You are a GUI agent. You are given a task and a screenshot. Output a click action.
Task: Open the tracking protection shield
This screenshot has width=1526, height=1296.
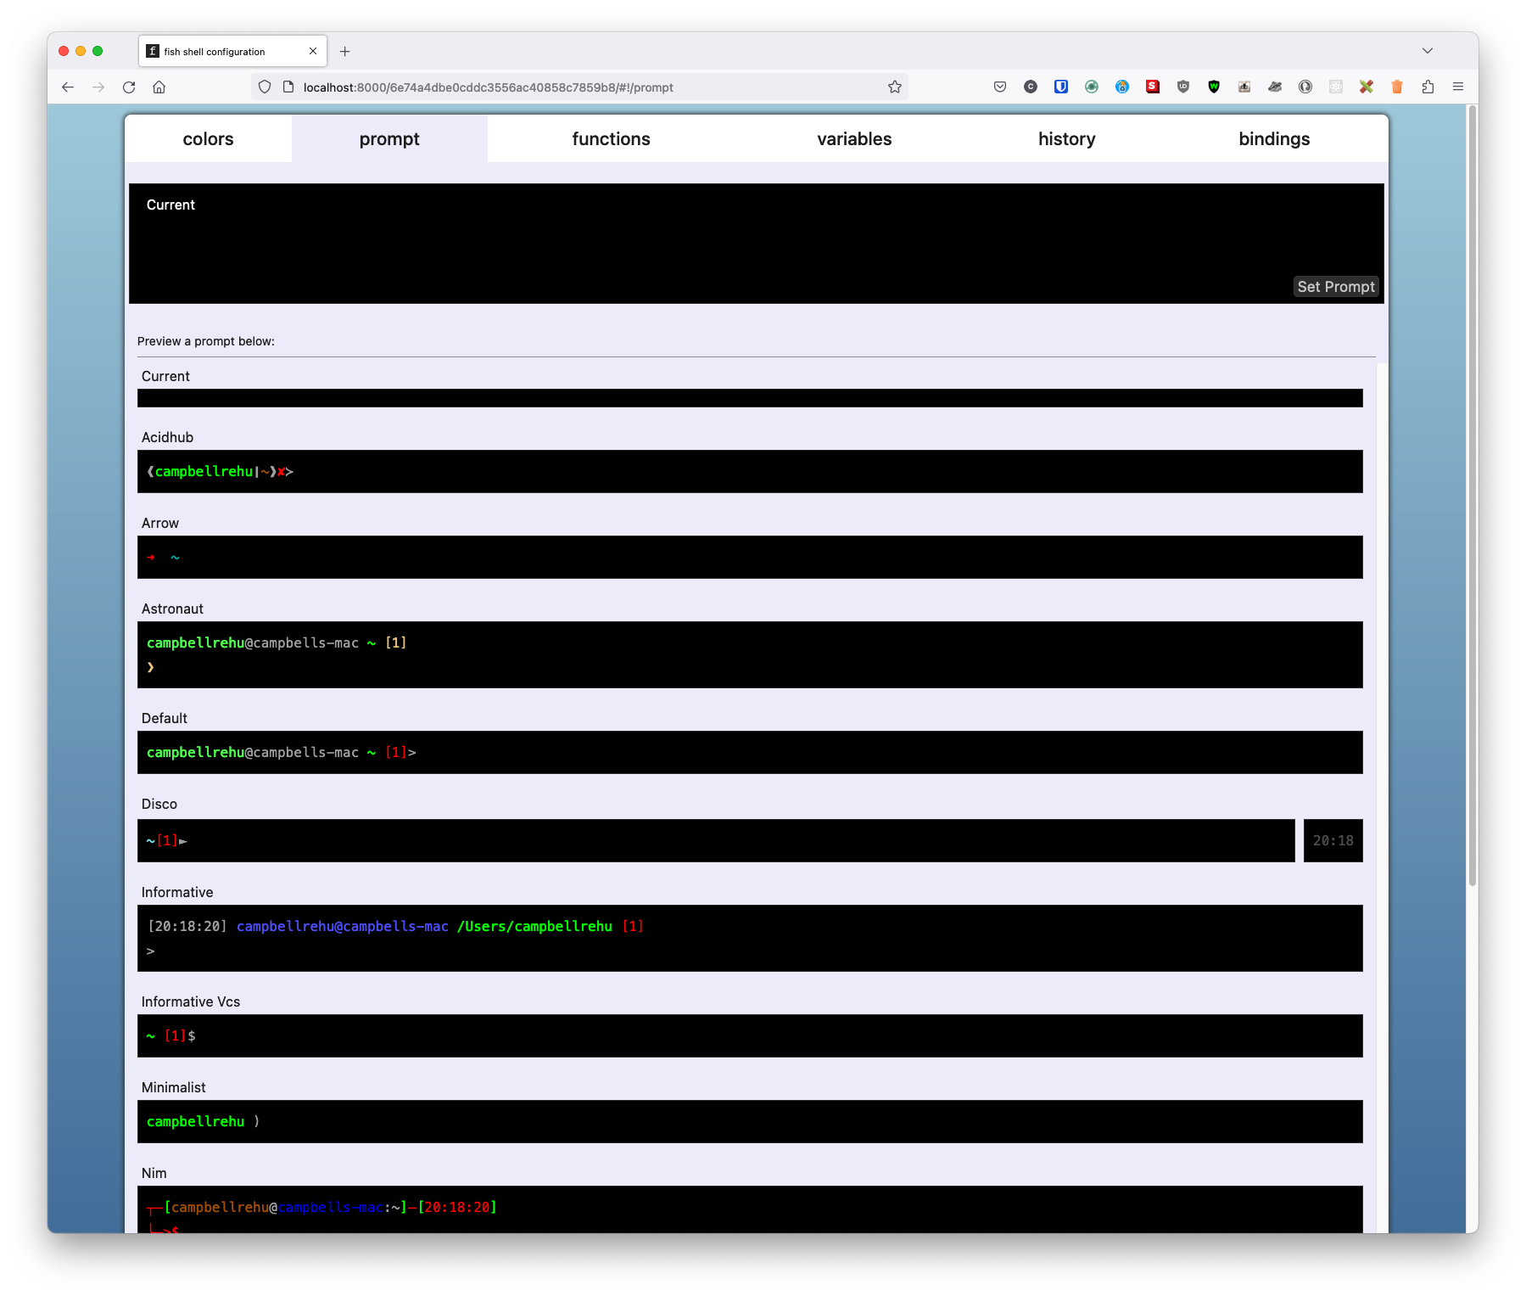pyautogui.click(x=264, y=87)
